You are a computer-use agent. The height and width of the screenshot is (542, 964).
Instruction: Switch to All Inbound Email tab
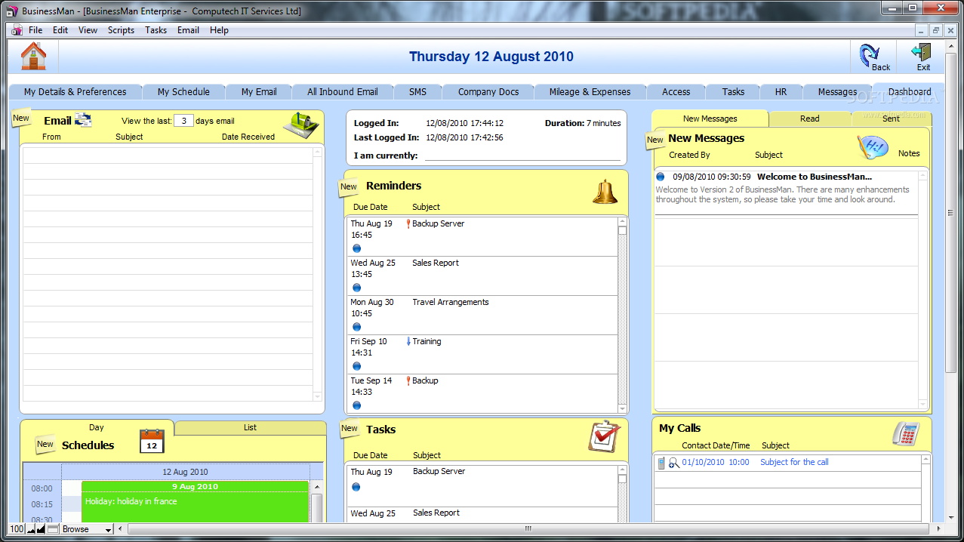(343, 92)
